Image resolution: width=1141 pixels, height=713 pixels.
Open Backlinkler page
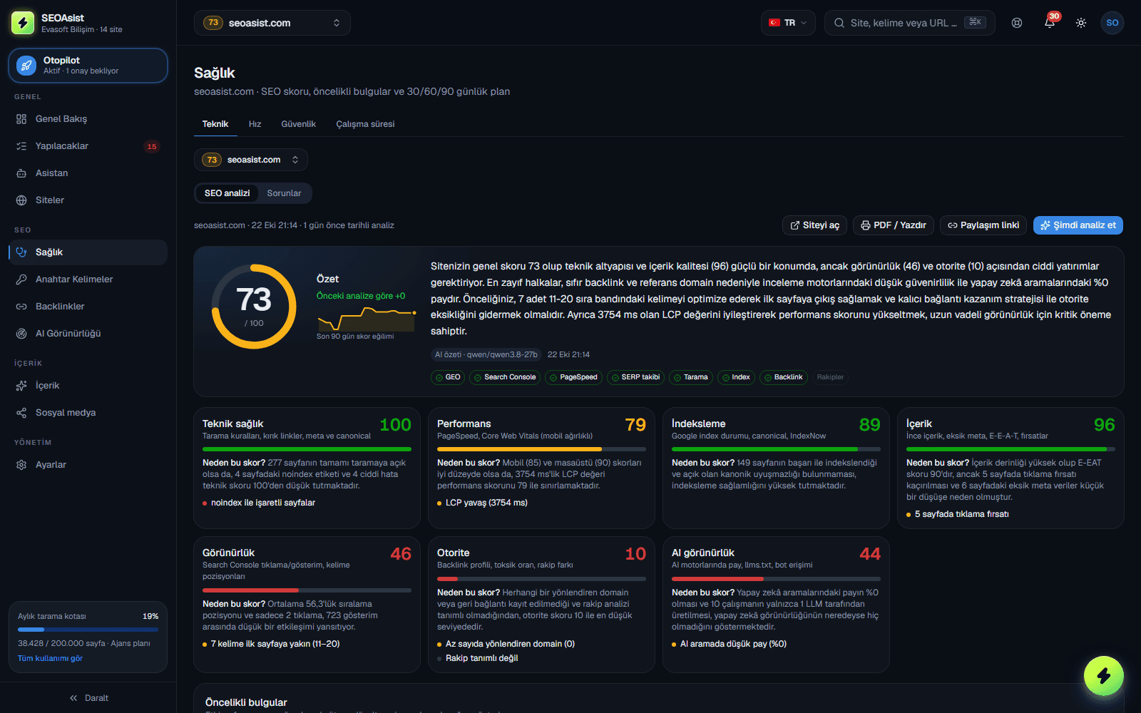click(x=88, y=307)
